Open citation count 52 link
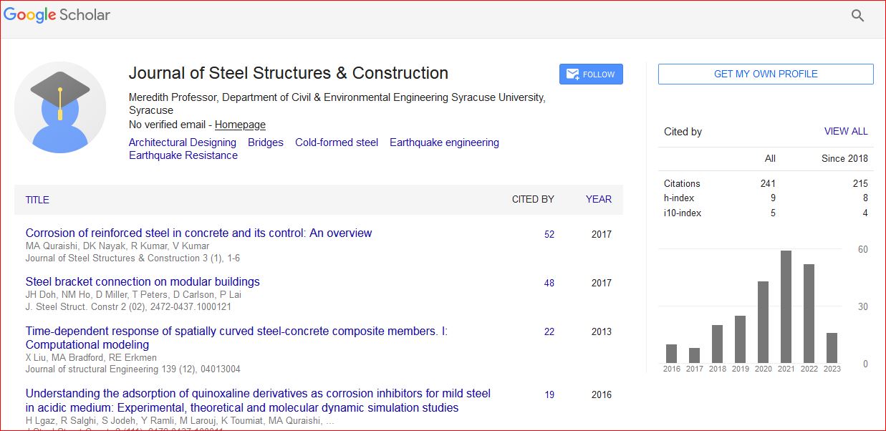Viewport: 886px width, 431px height. point(549,234)
